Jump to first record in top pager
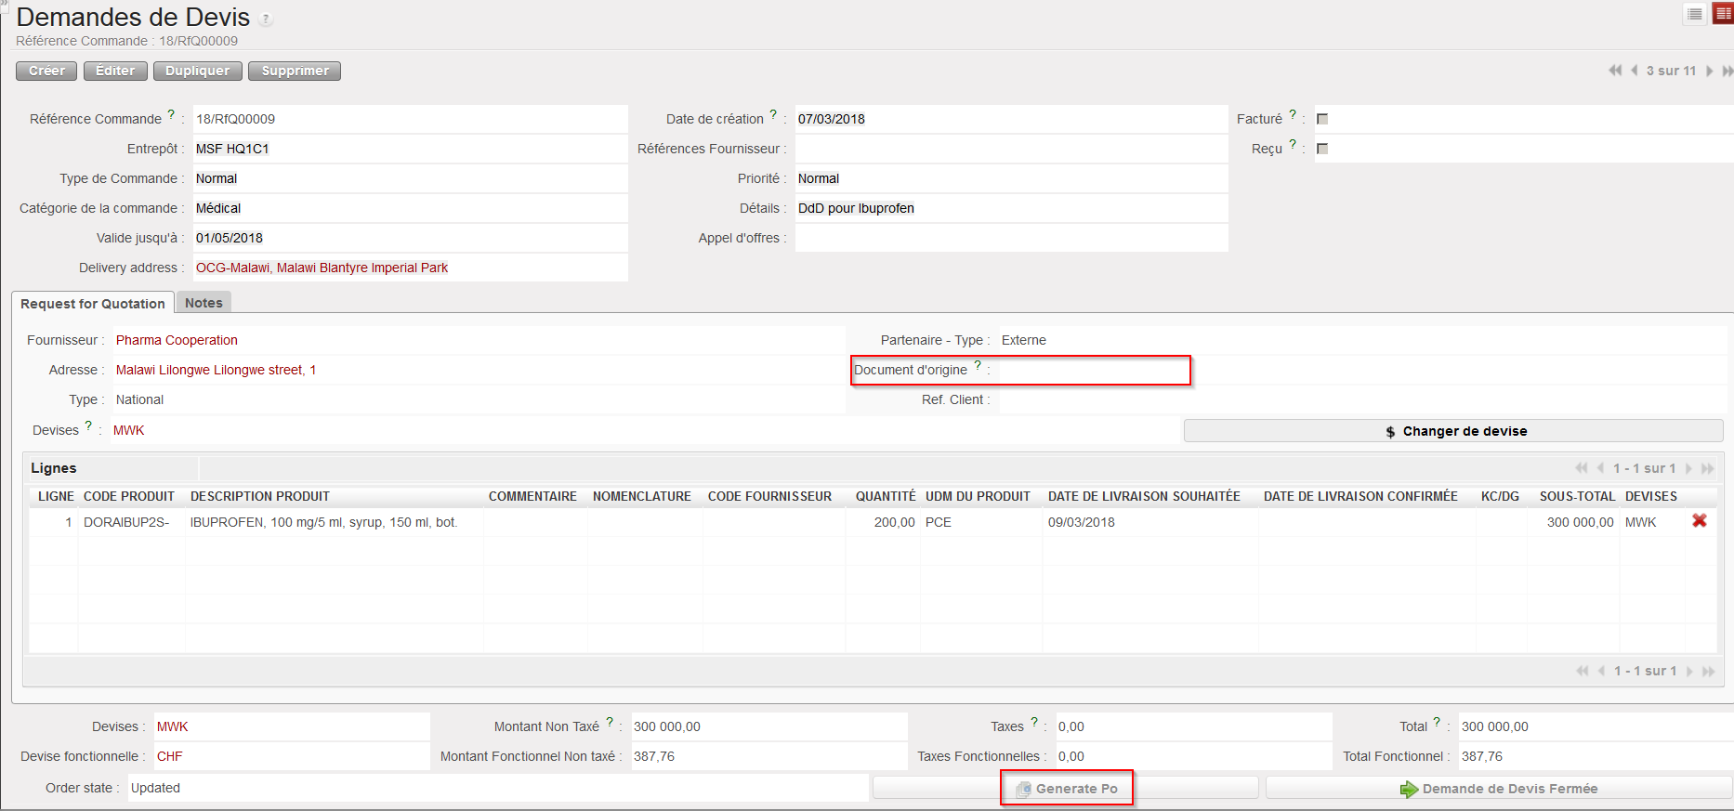Viewport: 1734px width, 811px height. click(1615, 71)
